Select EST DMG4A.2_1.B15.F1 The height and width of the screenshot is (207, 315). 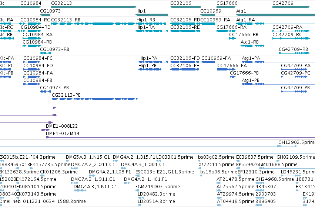(134, 157)
